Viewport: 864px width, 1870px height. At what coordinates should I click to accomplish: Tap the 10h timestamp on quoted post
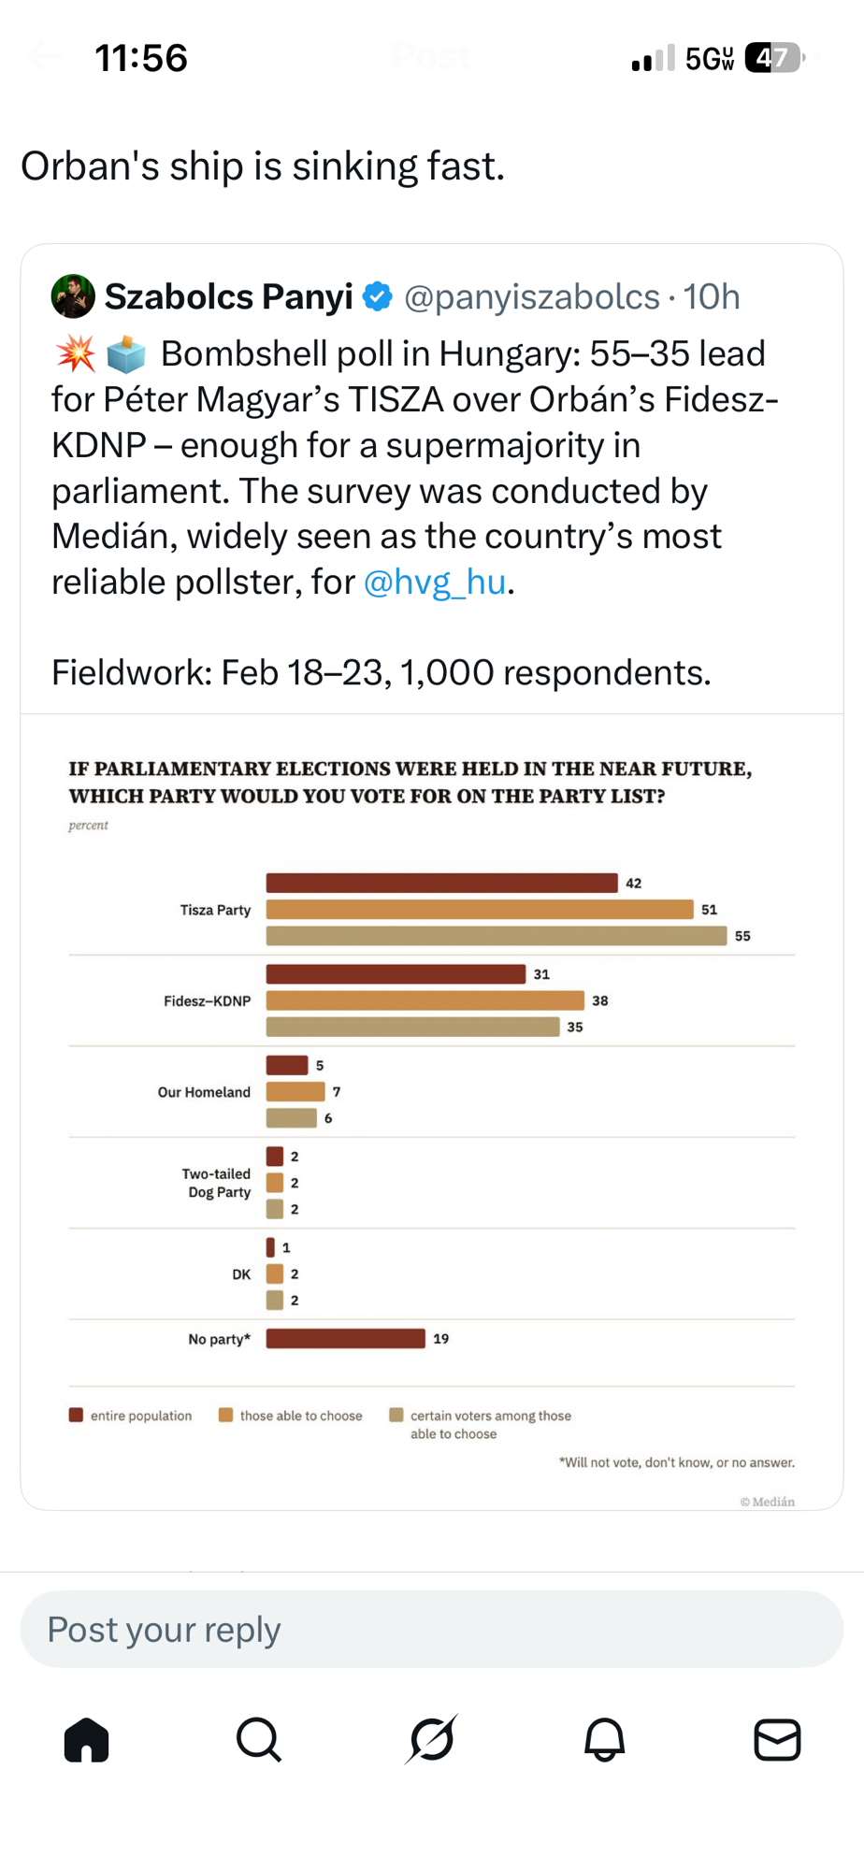point(712,296)
